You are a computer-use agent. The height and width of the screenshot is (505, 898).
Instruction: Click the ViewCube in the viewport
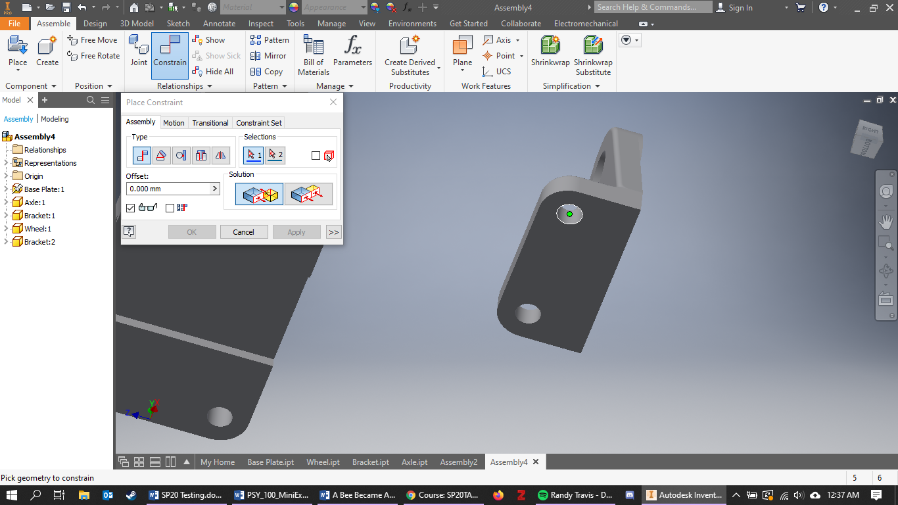(868, 139)
